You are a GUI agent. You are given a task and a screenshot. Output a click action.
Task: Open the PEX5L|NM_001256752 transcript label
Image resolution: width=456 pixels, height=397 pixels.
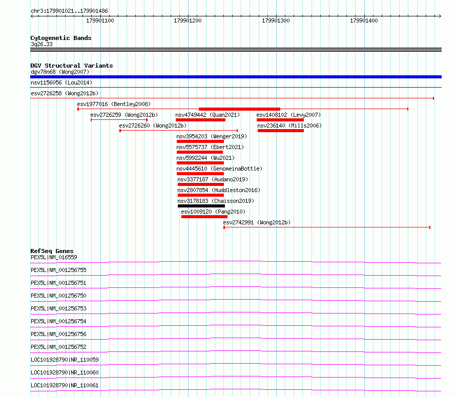click(58, 347)
